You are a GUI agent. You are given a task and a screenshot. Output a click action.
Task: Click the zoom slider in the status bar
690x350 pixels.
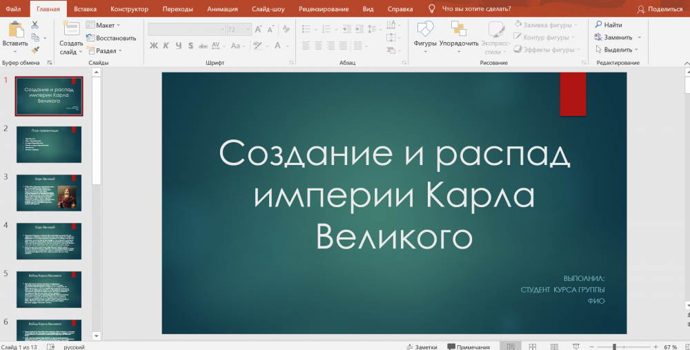coord(614,347)
